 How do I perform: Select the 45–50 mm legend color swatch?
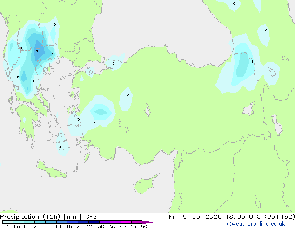(x=137, y=222)
